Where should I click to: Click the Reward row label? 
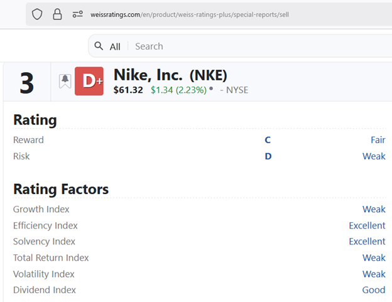point(28,140)
